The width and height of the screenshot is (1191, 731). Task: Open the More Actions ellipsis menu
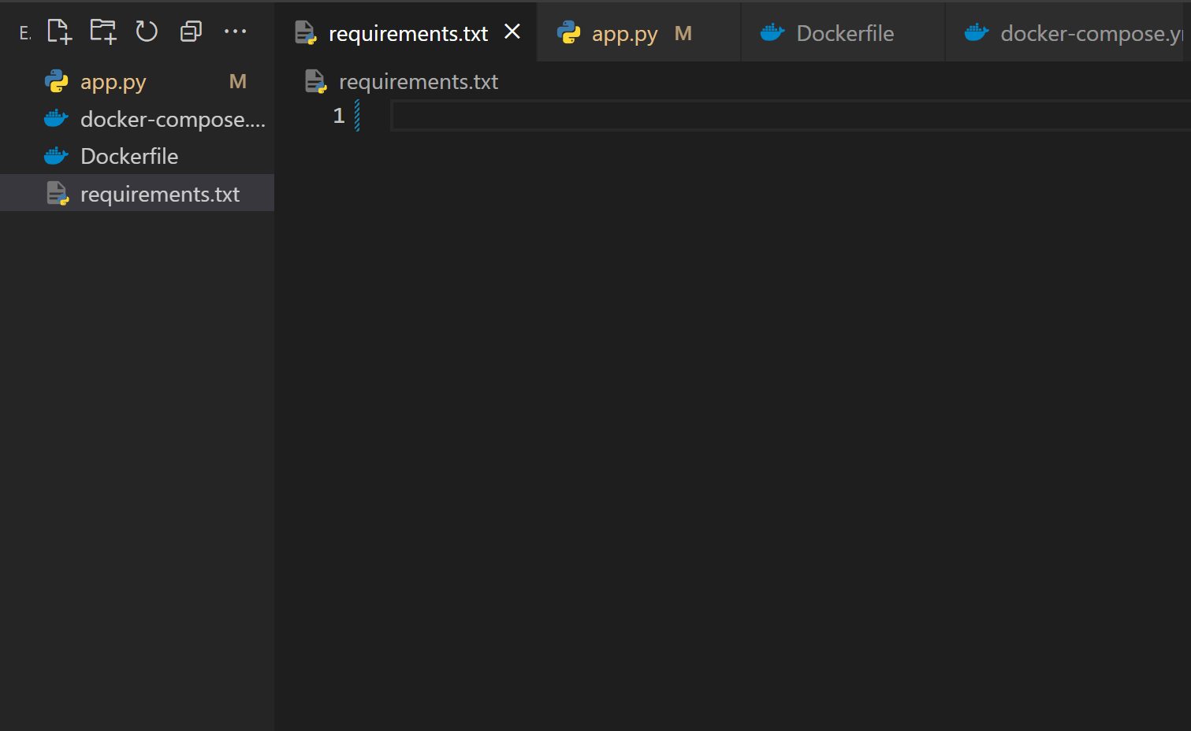236,32
